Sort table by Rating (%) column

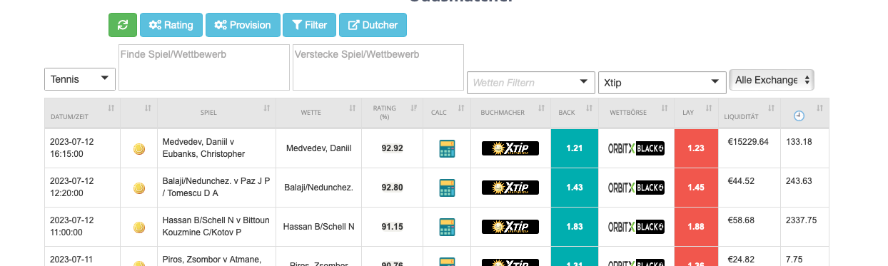click(x=393, y=113)
